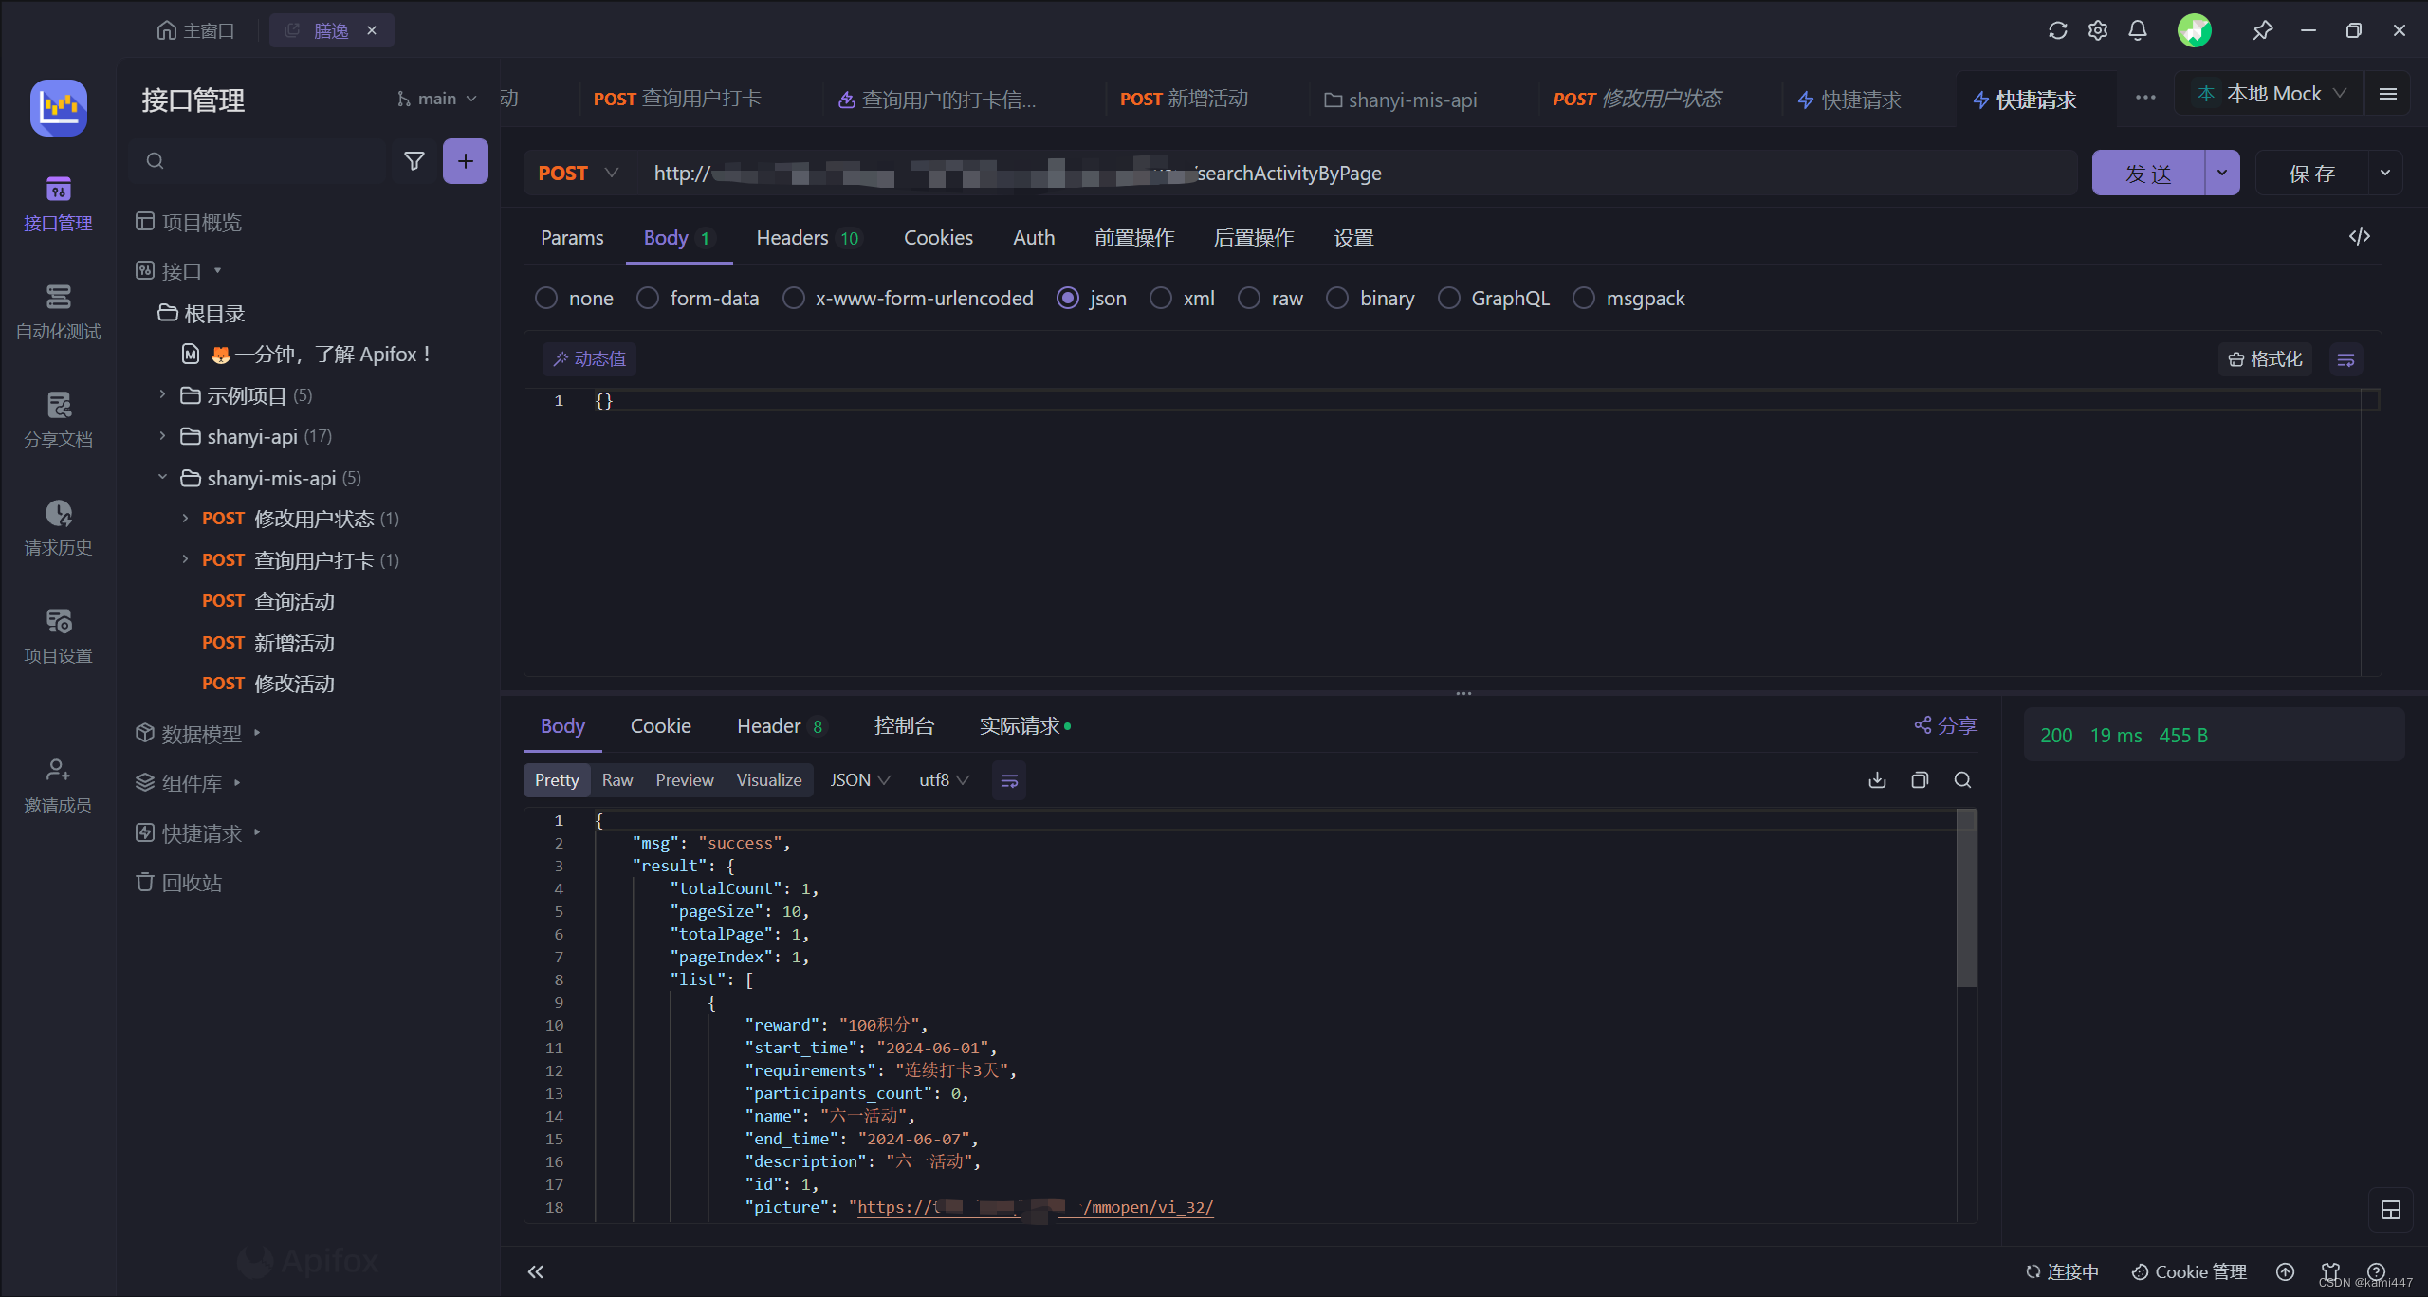
Task: Open the hamburger menu at top right
Action: (x=2387, y=94)
